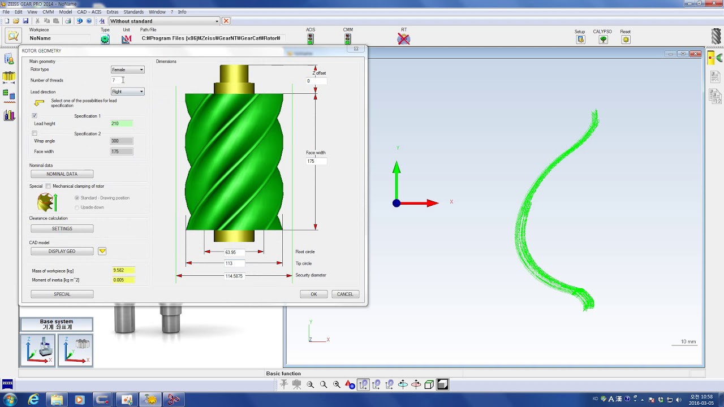Click the Windows Start button
This screenshot has width=724, height=407.
(x=10, y=400)
